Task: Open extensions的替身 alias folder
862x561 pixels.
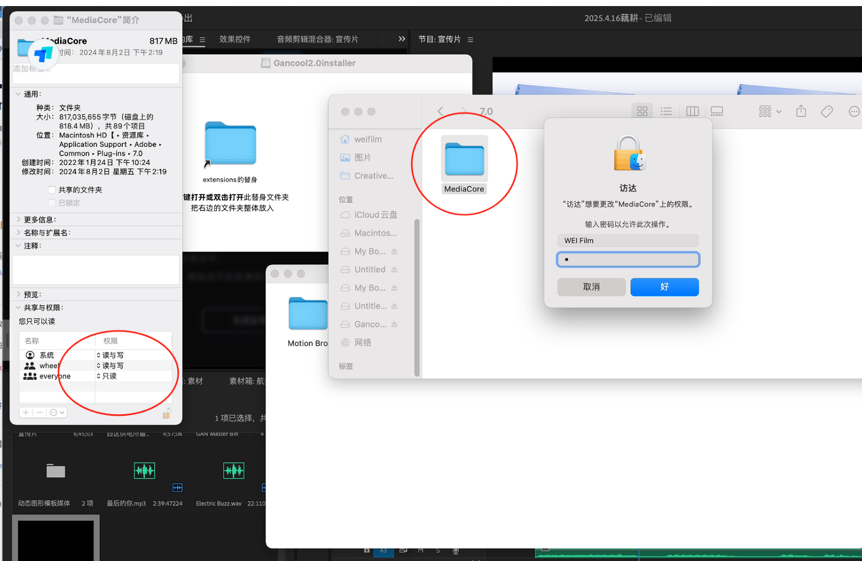Action: tap(230, 144)
